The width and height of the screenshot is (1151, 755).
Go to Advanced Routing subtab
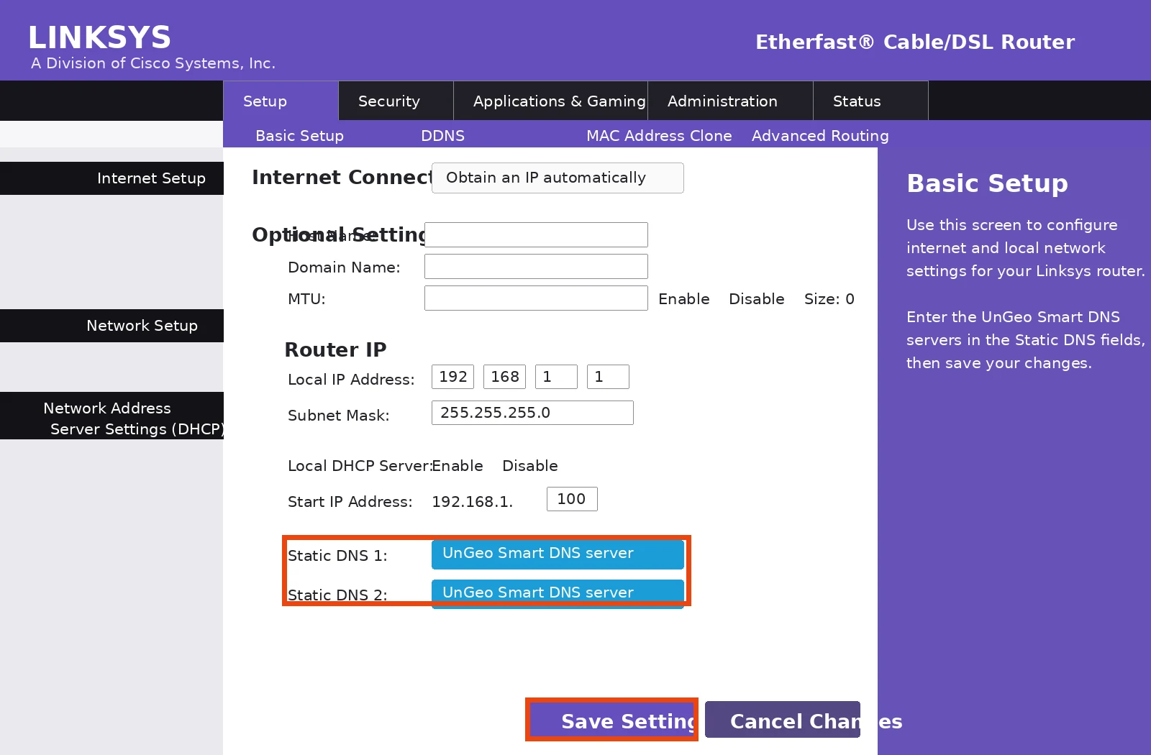coord(820,136)
